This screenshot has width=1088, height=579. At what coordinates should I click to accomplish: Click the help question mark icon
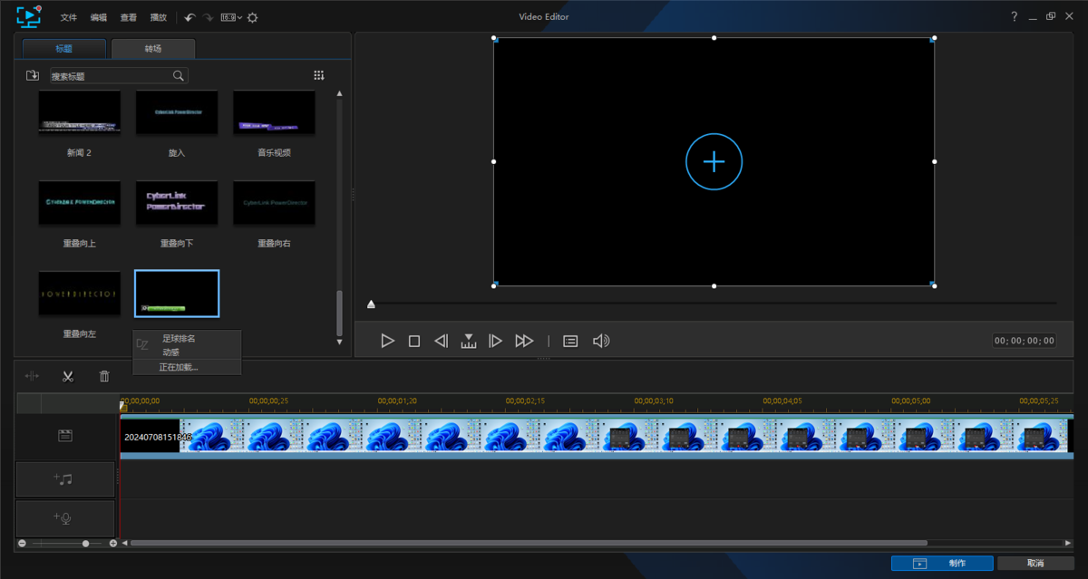pyautogui.click(x=1014, y=17)
